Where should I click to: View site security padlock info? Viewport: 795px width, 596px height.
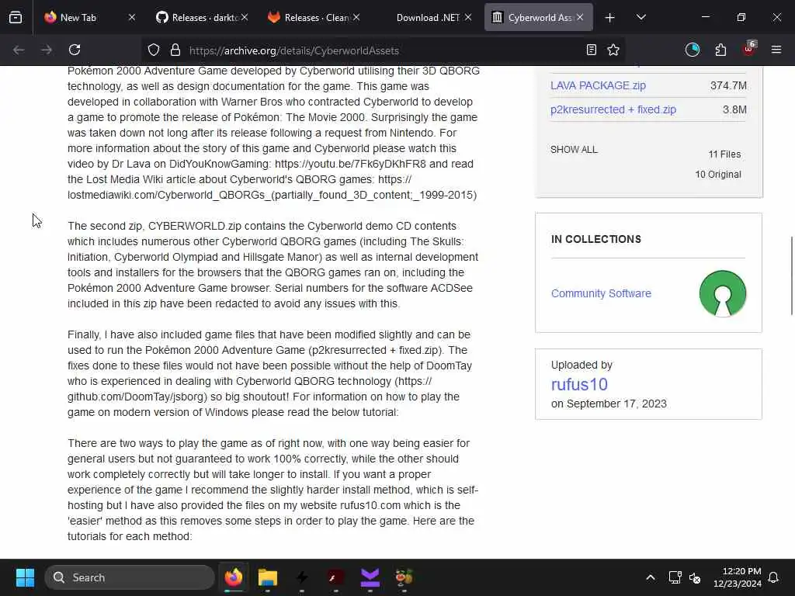175,50
